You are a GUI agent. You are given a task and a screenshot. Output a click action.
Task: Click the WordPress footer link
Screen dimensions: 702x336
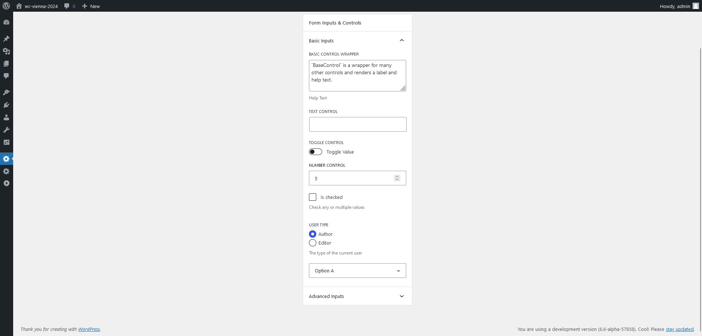pyautogui.click(x=89, y=329)
